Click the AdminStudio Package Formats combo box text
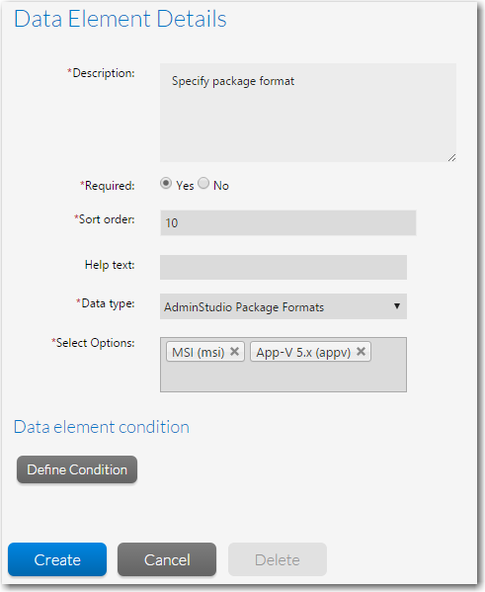The width and height of the screenshot is (485, 592). pos(244,307)
